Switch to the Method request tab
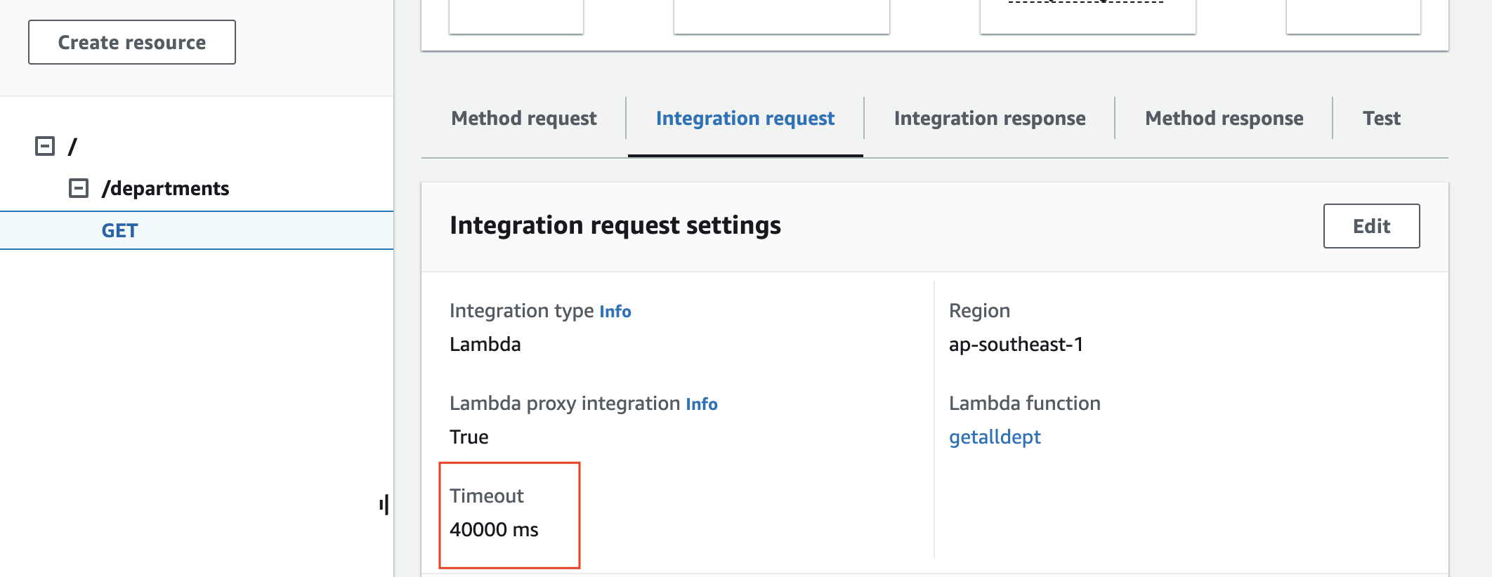 point(523,118)
